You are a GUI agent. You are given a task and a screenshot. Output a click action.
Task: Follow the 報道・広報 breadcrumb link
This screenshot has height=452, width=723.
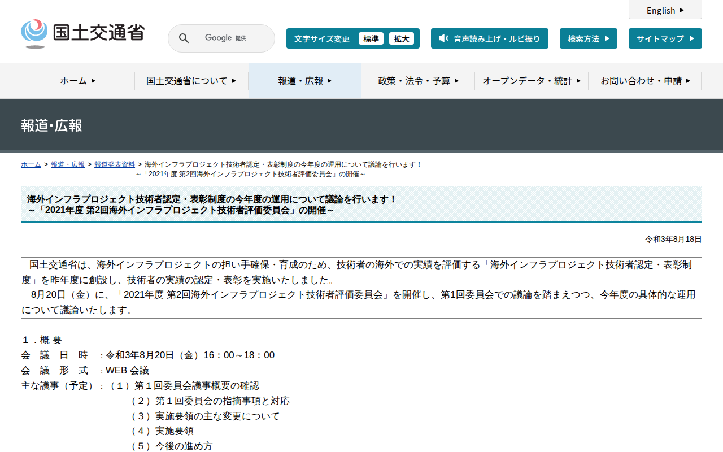(68, 164)
